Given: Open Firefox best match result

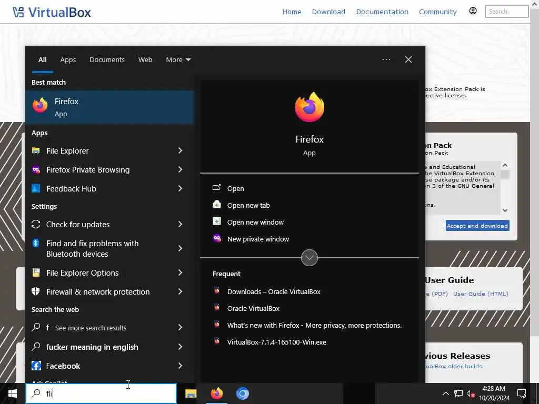Looking at the screenshot, I should (109, 107).
